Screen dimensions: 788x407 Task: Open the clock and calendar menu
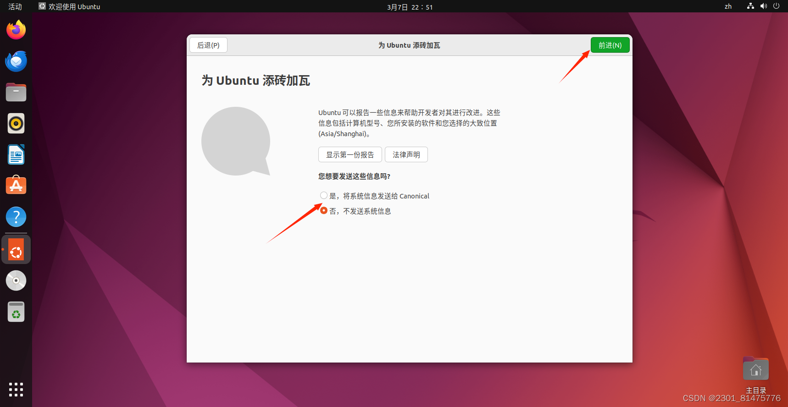click(410, 7)
